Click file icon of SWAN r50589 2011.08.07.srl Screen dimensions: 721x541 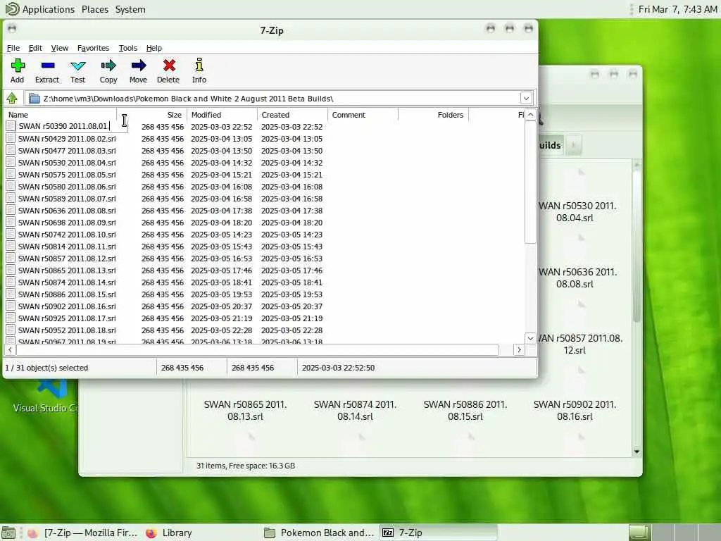(x=11, y=198)
